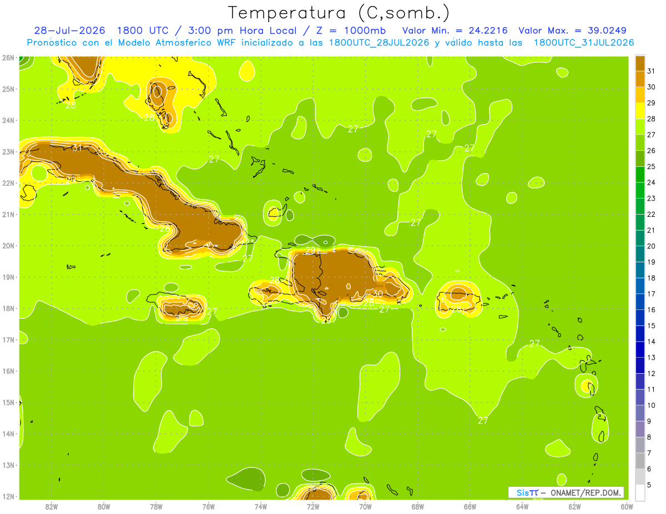Click the legend value 20
666x514 pixels.
pyautogui.click(x=652, y=246)
